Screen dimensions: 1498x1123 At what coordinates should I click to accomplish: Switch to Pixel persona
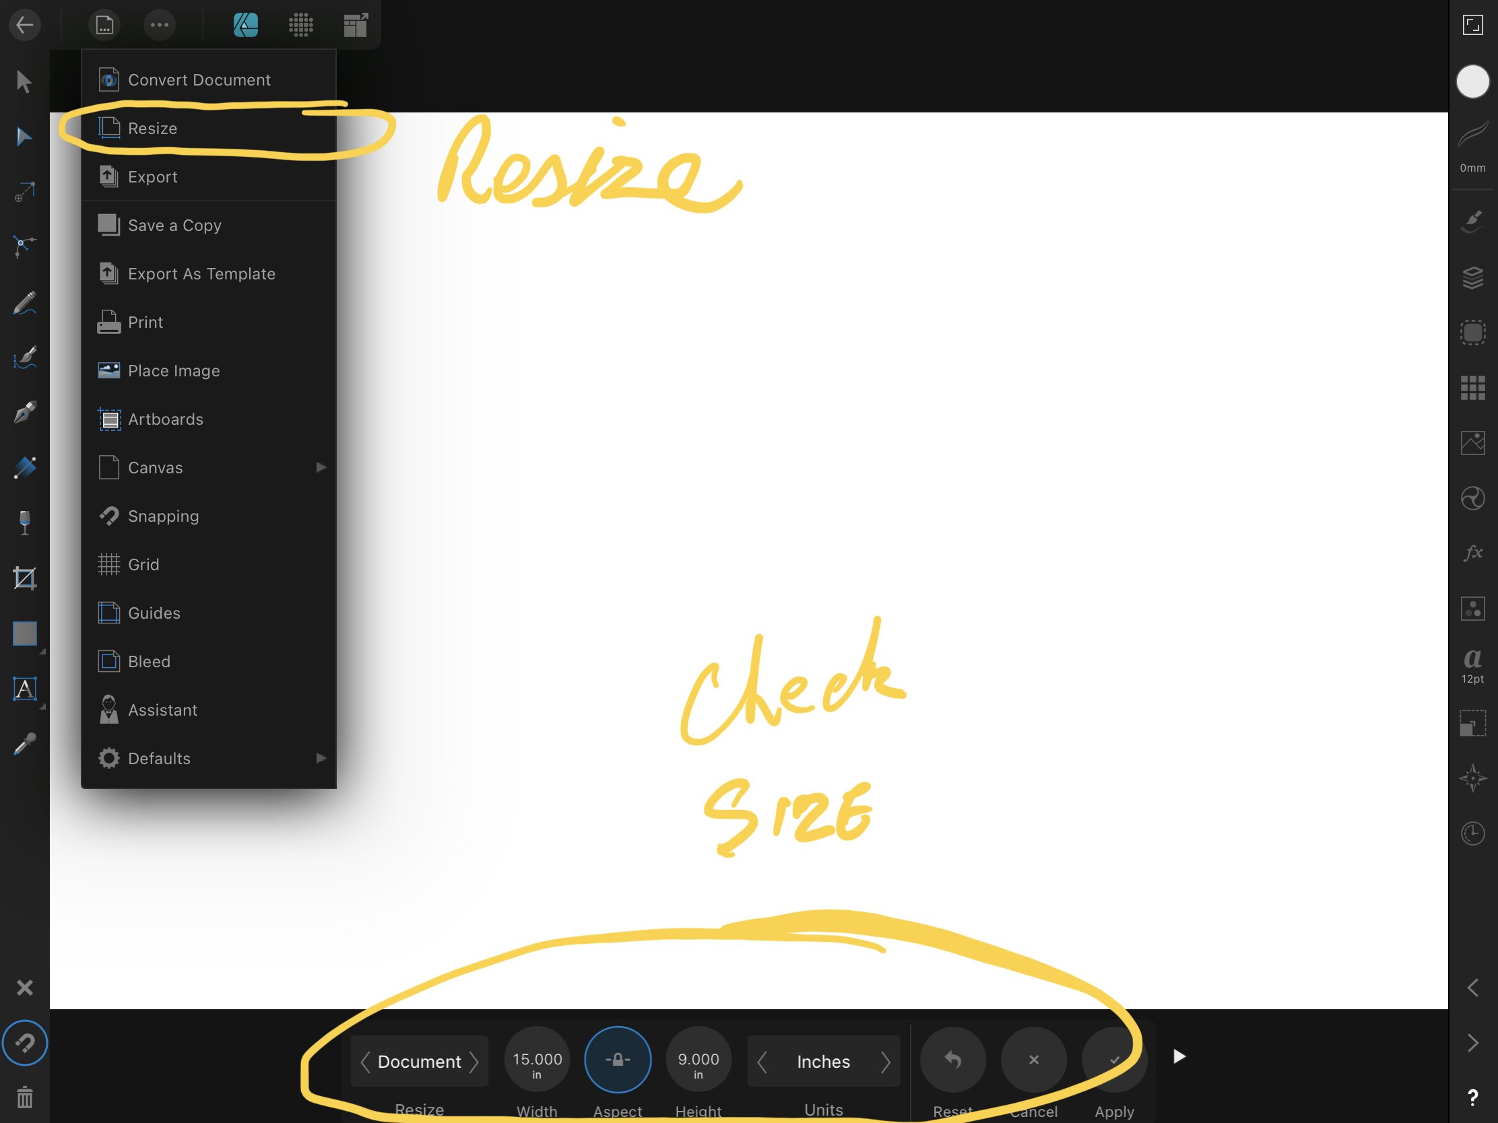(x=300, y=26)
